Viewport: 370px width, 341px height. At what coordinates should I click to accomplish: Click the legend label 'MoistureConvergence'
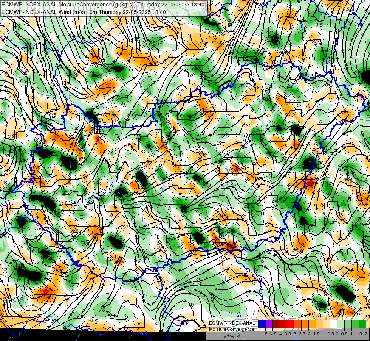tap(232, 329)
